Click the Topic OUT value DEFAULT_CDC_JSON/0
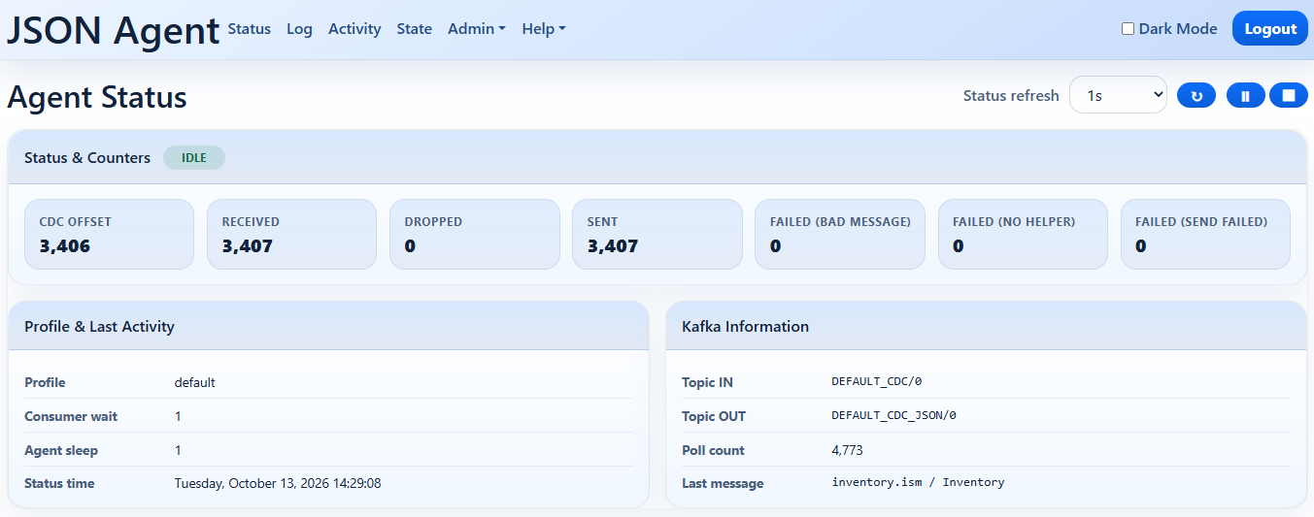Image resolution: width=1314 pixels, height=517 pixels. point(893,416)
